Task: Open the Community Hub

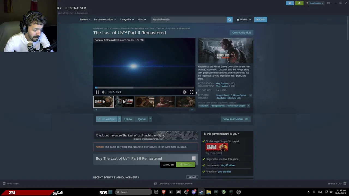Action: tap(241, 33)
